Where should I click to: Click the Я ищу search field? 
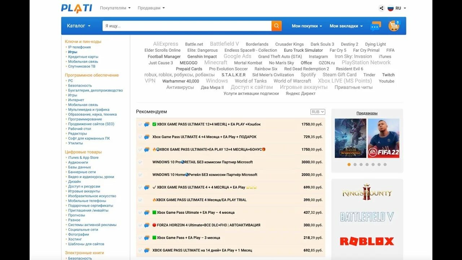(x=187, y=26)
